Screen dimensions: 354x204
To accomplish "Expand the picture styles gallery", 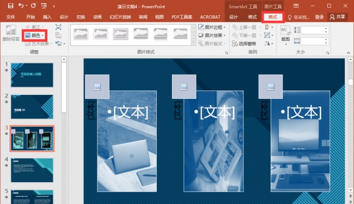I will coord(193,43).
